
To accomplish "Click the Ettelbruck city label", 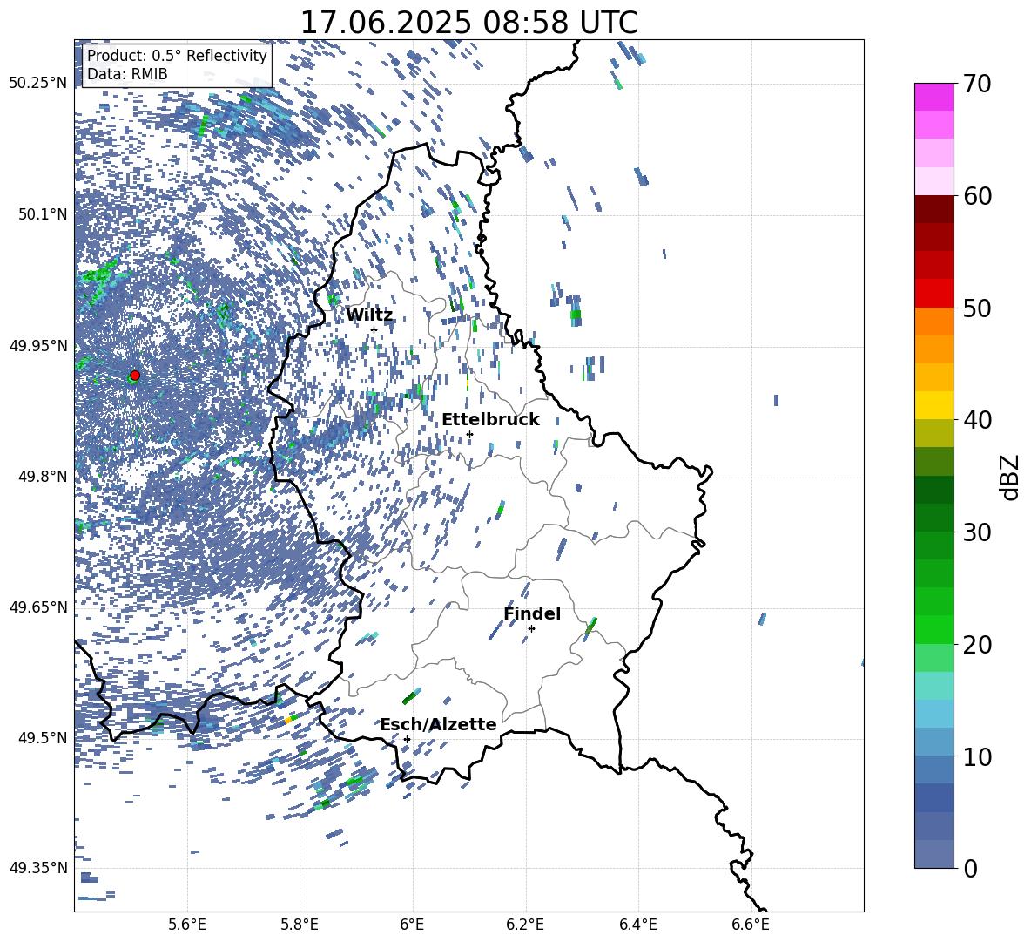I will (x=490, y=420).
